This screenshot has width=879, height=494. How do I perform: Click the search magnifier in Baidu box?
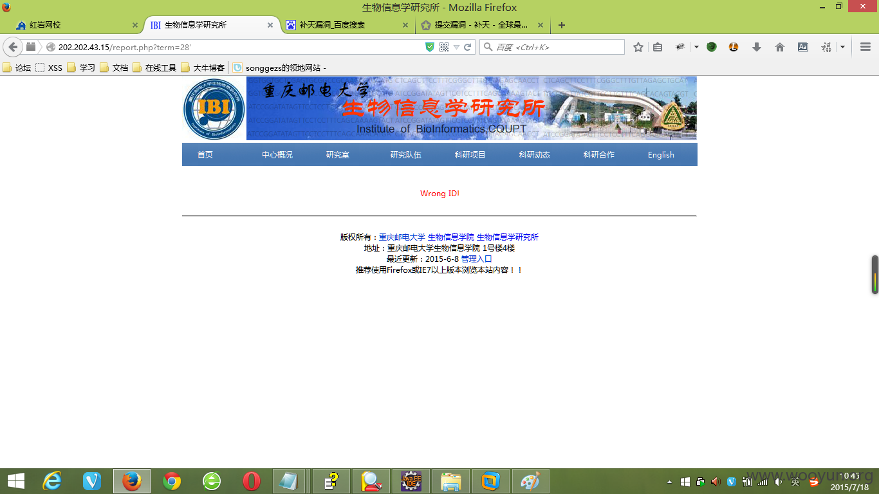[488, 47]
